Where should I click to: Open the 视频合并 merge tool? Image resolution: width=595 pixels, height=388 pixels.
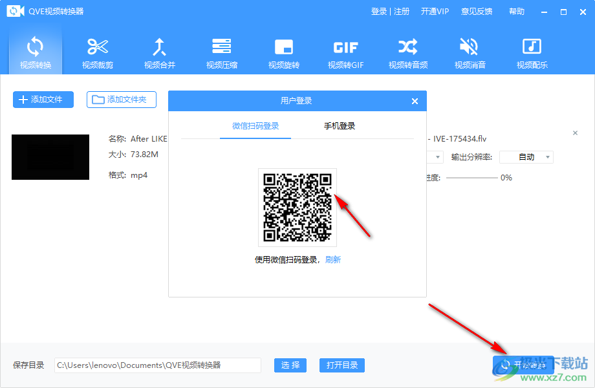click(160, 53)
